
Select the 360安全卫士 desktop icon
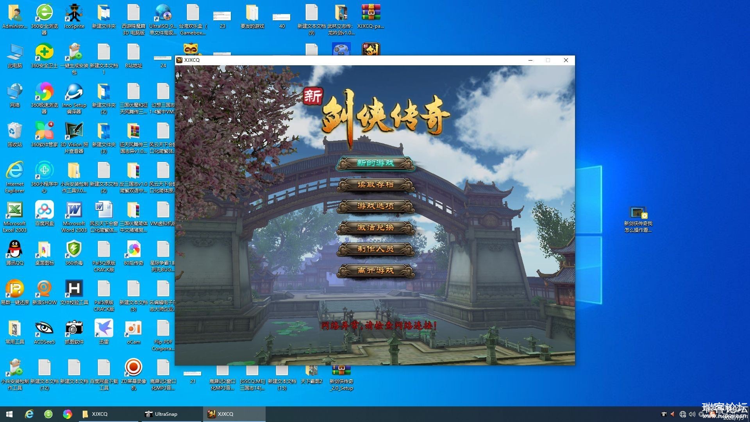[x=45, y=56]
